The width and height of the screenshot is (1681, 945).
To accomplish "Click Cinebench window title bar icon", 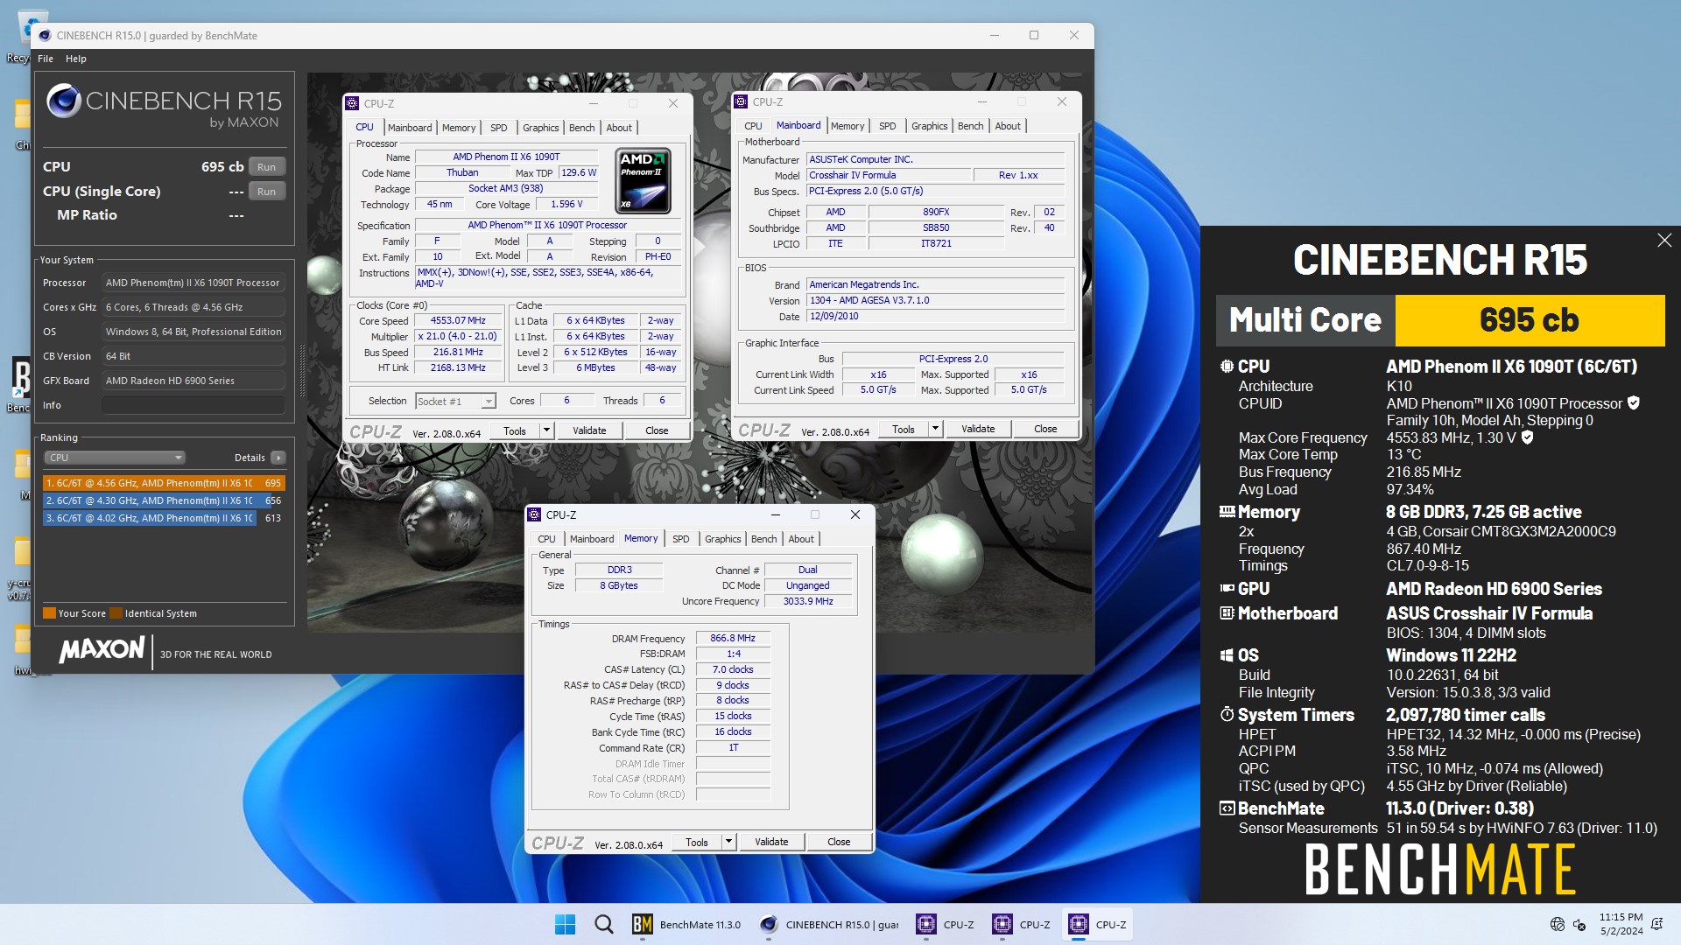I will click(x=45, y=36).
